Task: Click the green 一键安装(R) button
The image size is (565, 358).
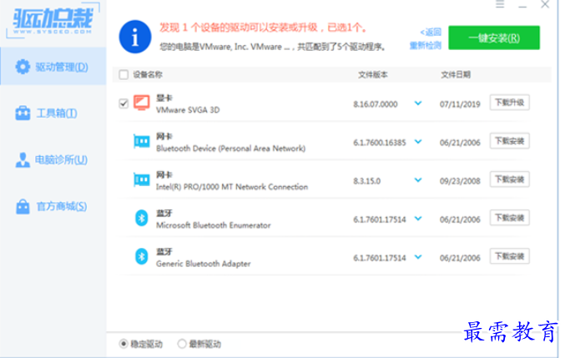Action: click(x=494, y=38)
